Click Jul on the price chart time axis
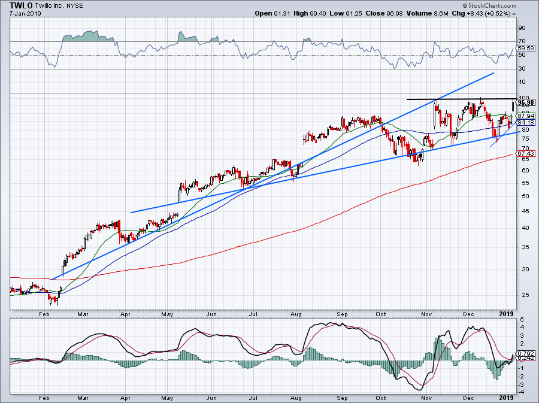Screen dimensions: 539x403 [253, 314]
